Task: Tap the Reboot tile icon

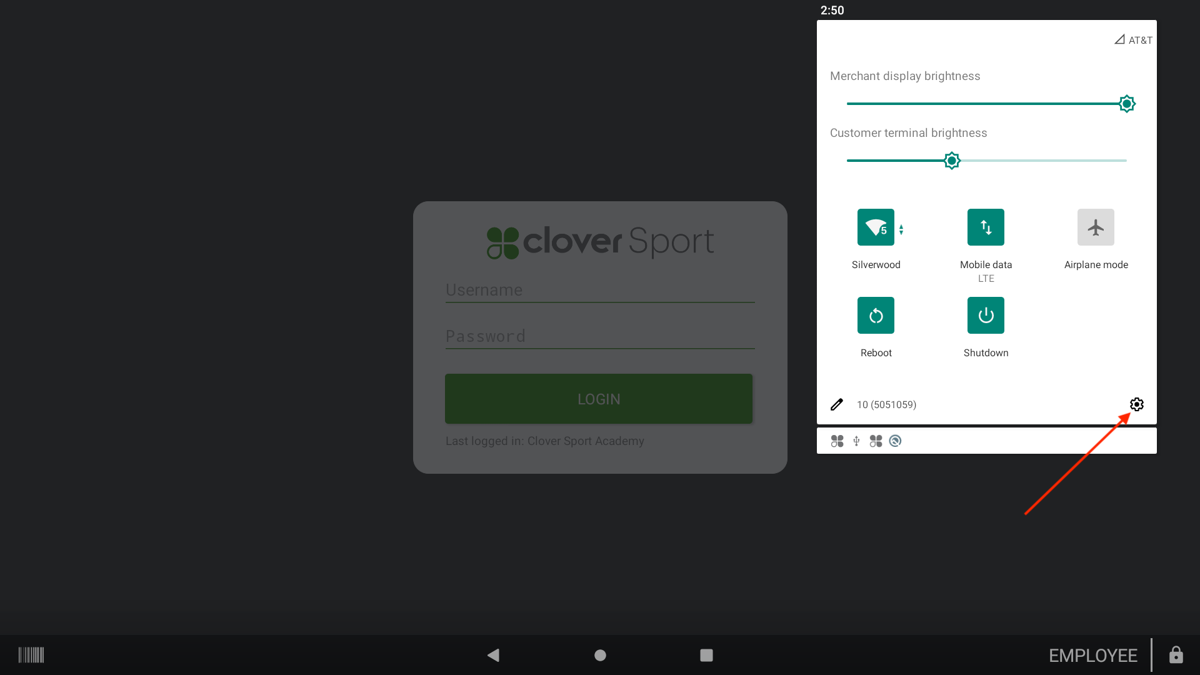Action: [x=876, y=316]
